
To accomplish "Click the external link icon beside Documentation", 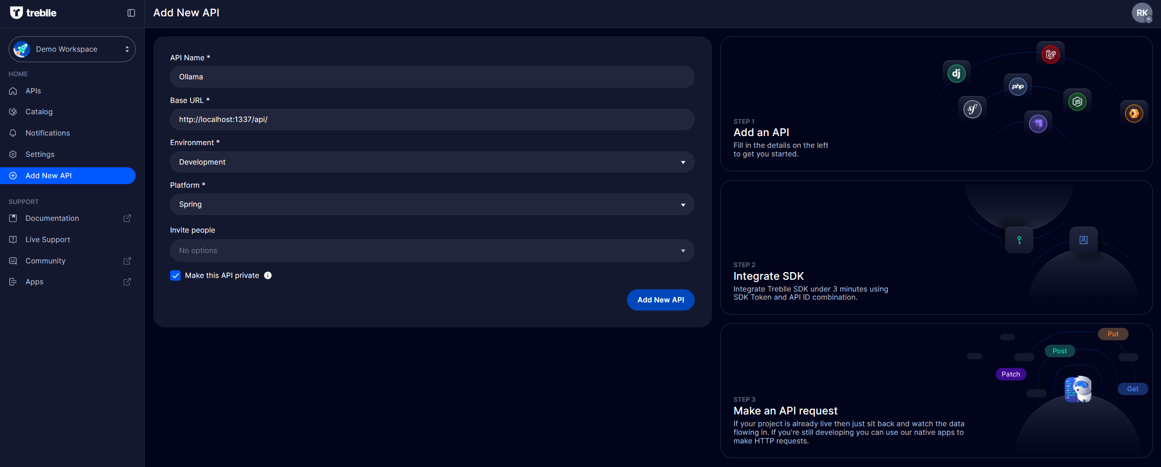I will [x=127, y=219].
